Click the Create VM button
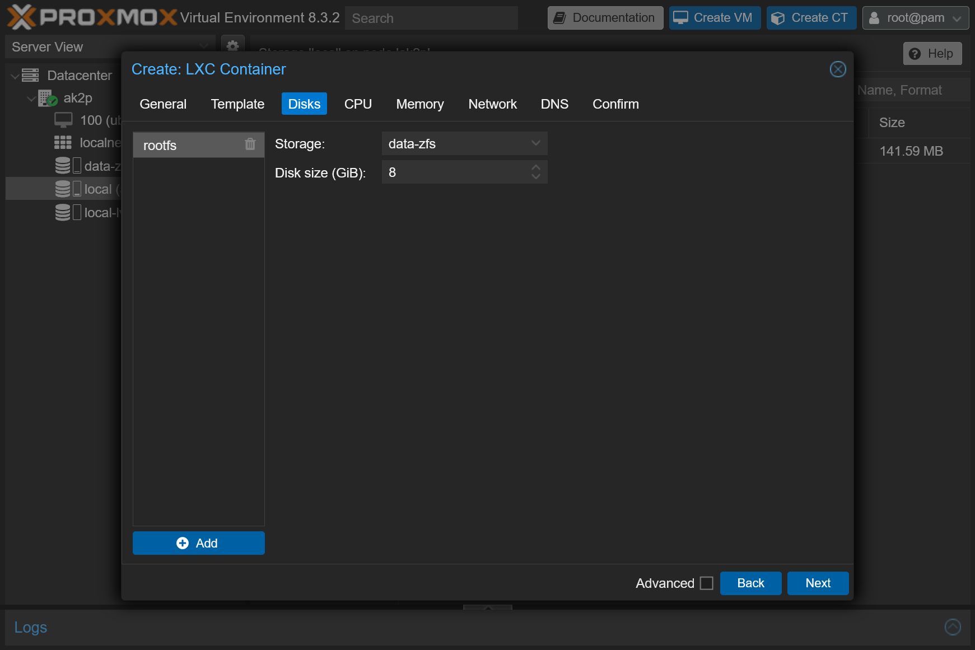975x650 pixels. pyautogui.click(x=715, y=18)
